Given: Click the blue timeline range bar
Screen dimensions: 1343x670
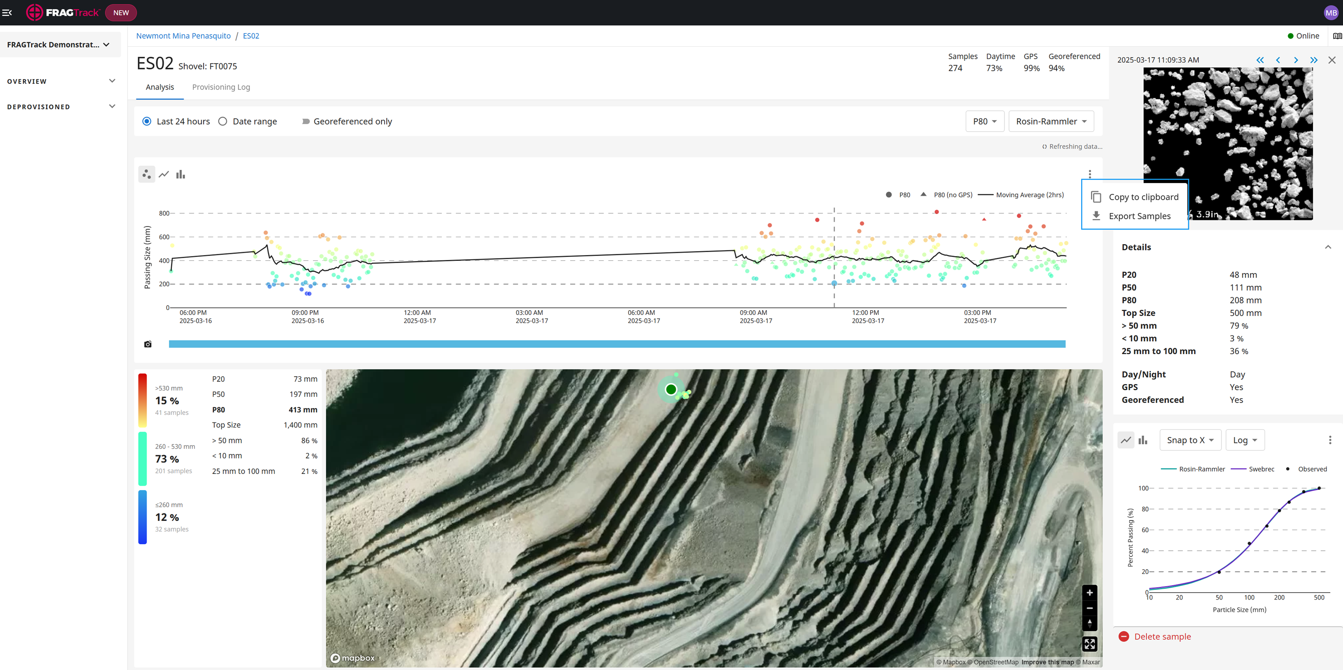Looking at the screenshot, I should pyautogui.click(x=617, y=344).
